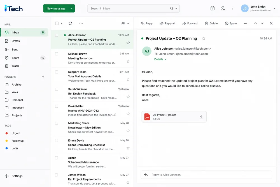Image resolution: width=280 pixels, height=187 pixels.
Task: Forward the open message
Action: pos(190,24)
